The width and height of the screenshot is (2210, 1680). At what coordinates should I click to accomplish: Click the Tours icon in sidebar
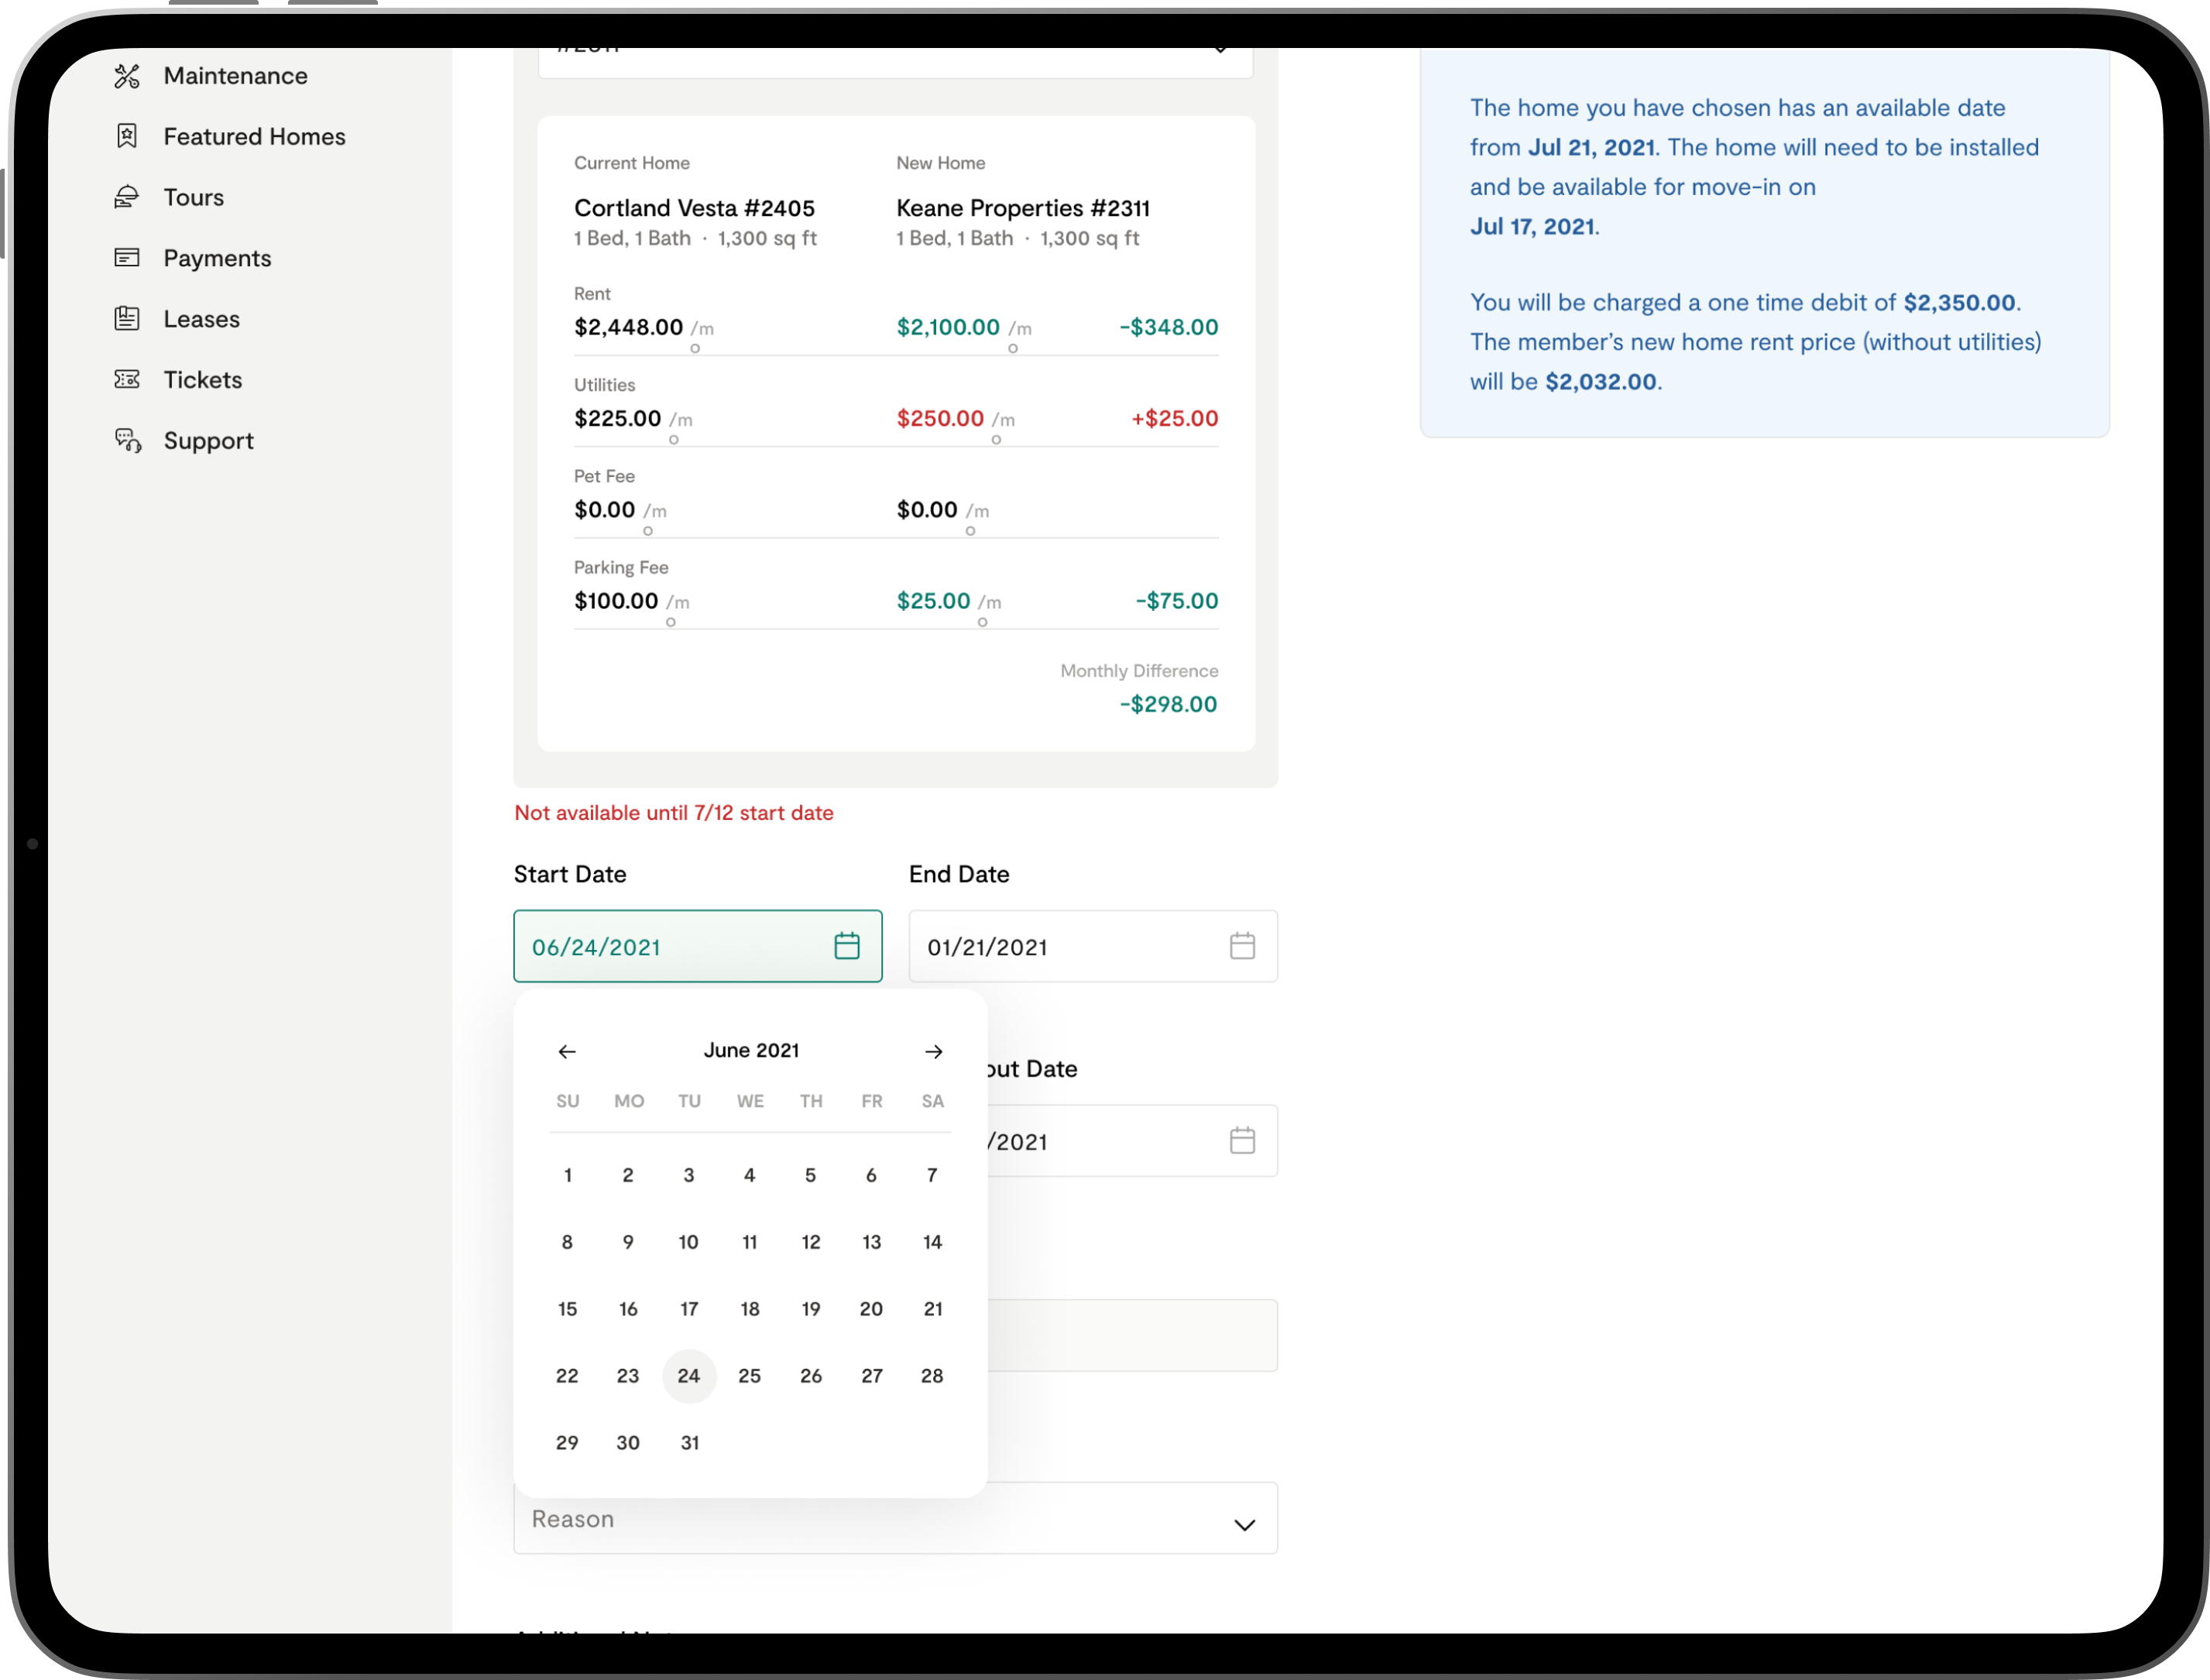(x=127, y=197)
